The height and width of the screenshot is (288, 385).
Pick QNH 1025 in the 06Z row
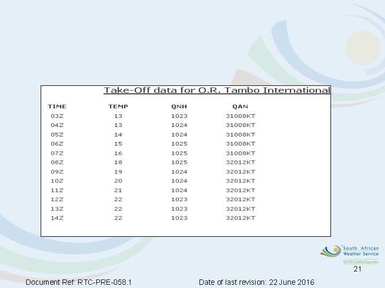(x=179, y=144)
